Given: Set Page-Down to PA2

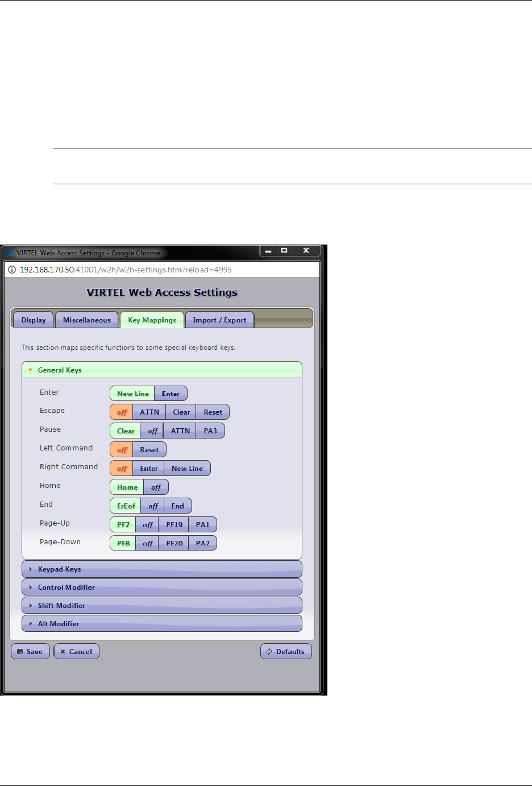Looking at the screenshot, I should point(203,543).
